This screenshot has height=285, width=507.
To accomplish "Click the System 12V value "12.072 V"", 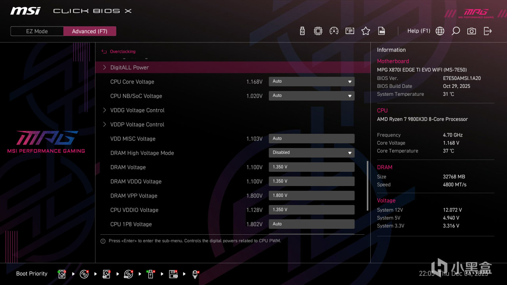I will click(452, 210).
